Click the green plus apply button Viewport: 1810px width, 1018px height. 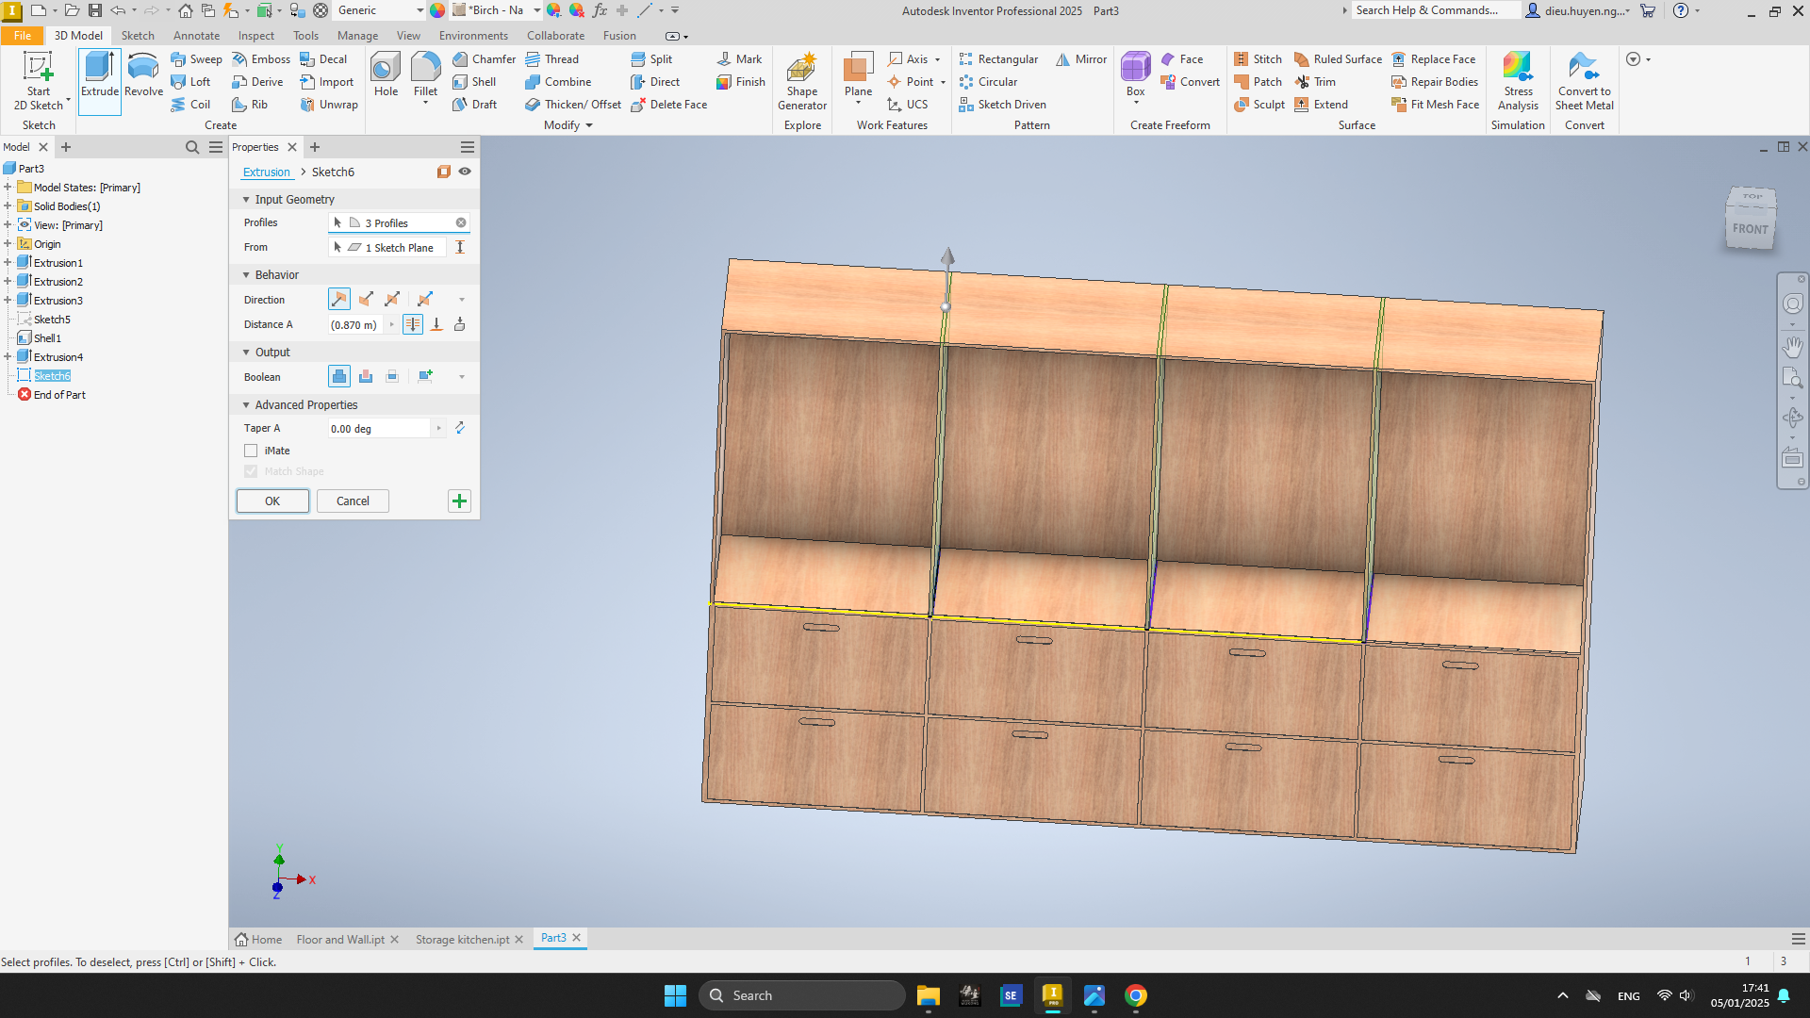[459, 501]
